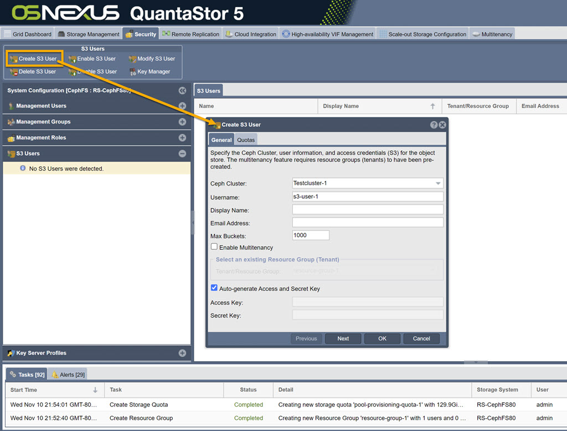Click the Email Address input field in the dialog
This screenshot has height=431, width=567.
tap(368, 223)
